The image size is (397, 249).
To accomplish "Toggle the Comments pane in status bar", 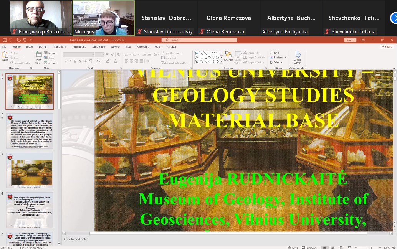I will (309, 248).
